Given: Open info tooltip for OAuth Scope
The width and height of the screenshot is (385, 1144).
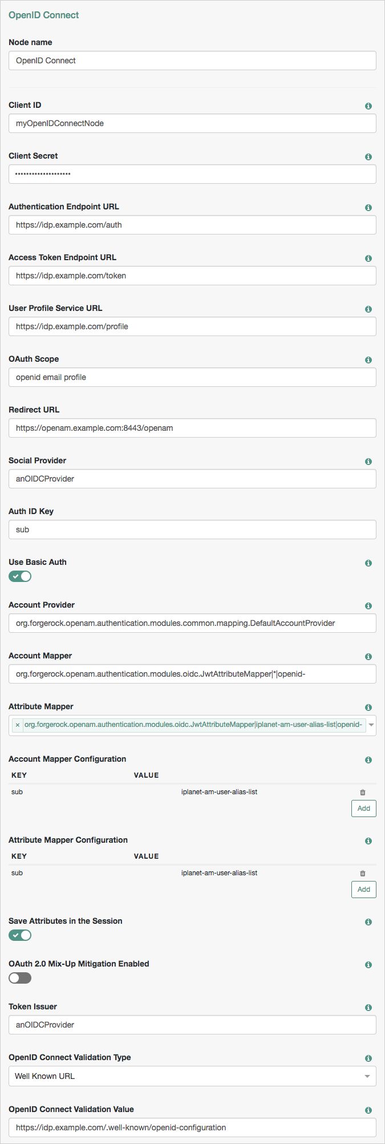Looking at the screenshot, I should (x=368, y=360).
